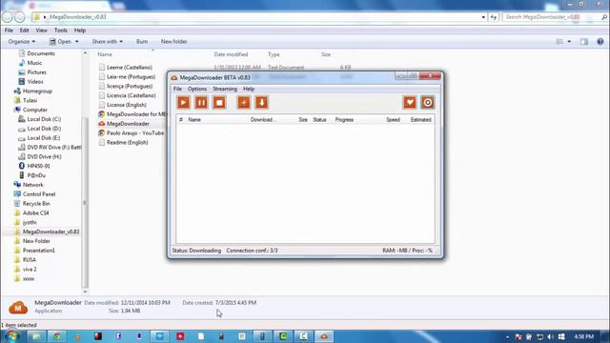
Task: Click the MegaDownloader taskbar icon
Action: click(x=324, y=336)
